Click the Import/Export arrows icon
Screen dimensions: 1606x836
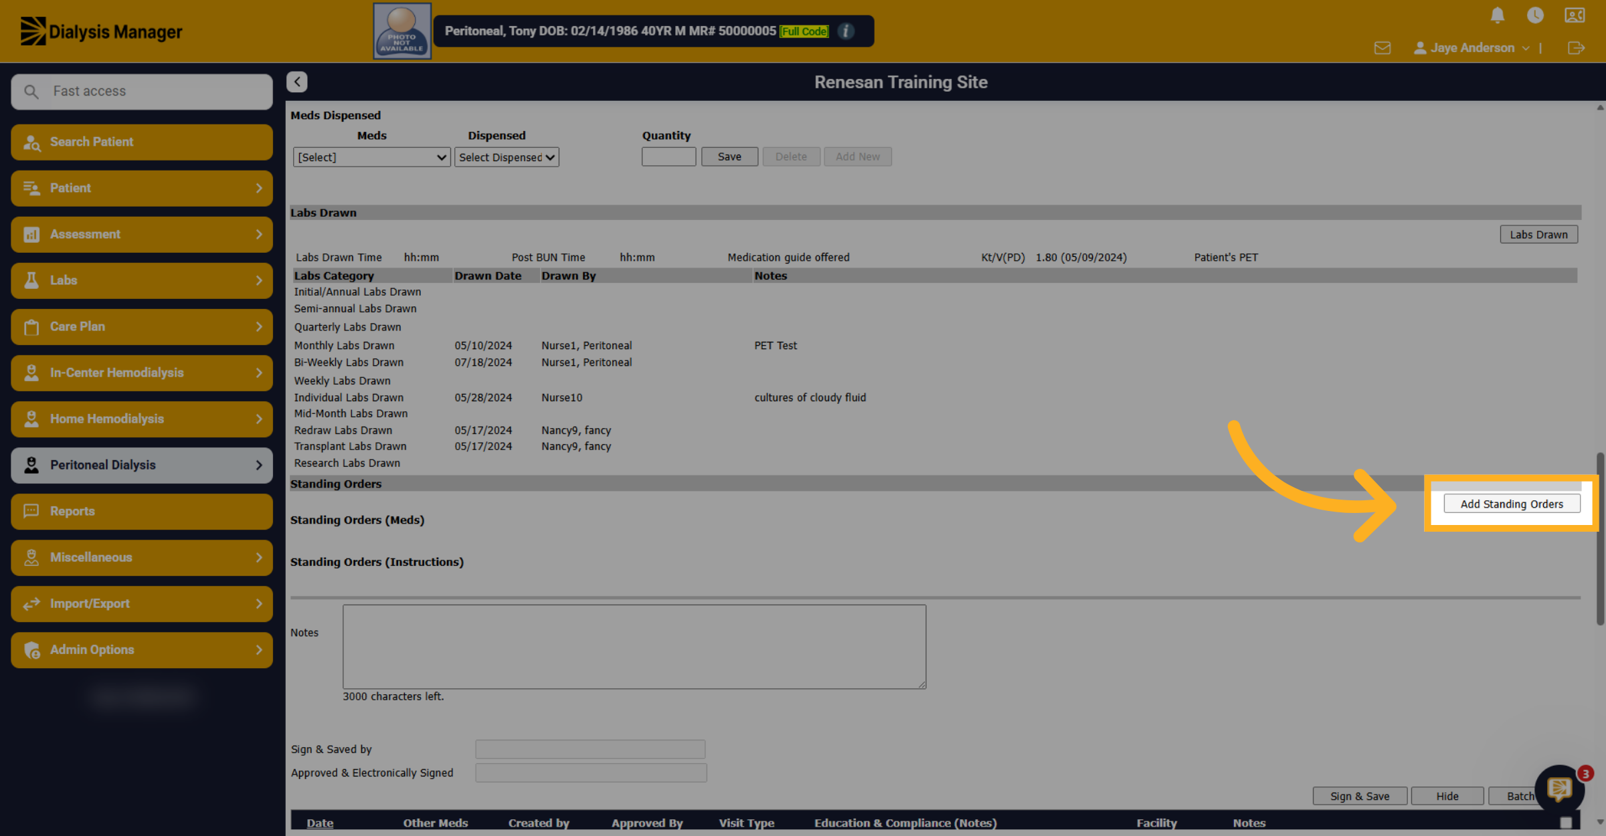tap(31, 603)
